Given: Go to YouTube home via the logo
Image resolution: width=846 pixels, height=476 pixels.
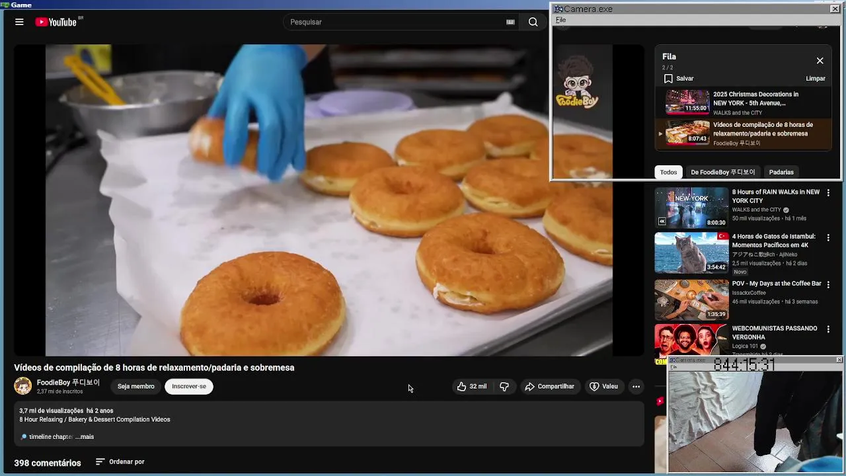Looking at the screenshot, I should [x=58, y=22].
